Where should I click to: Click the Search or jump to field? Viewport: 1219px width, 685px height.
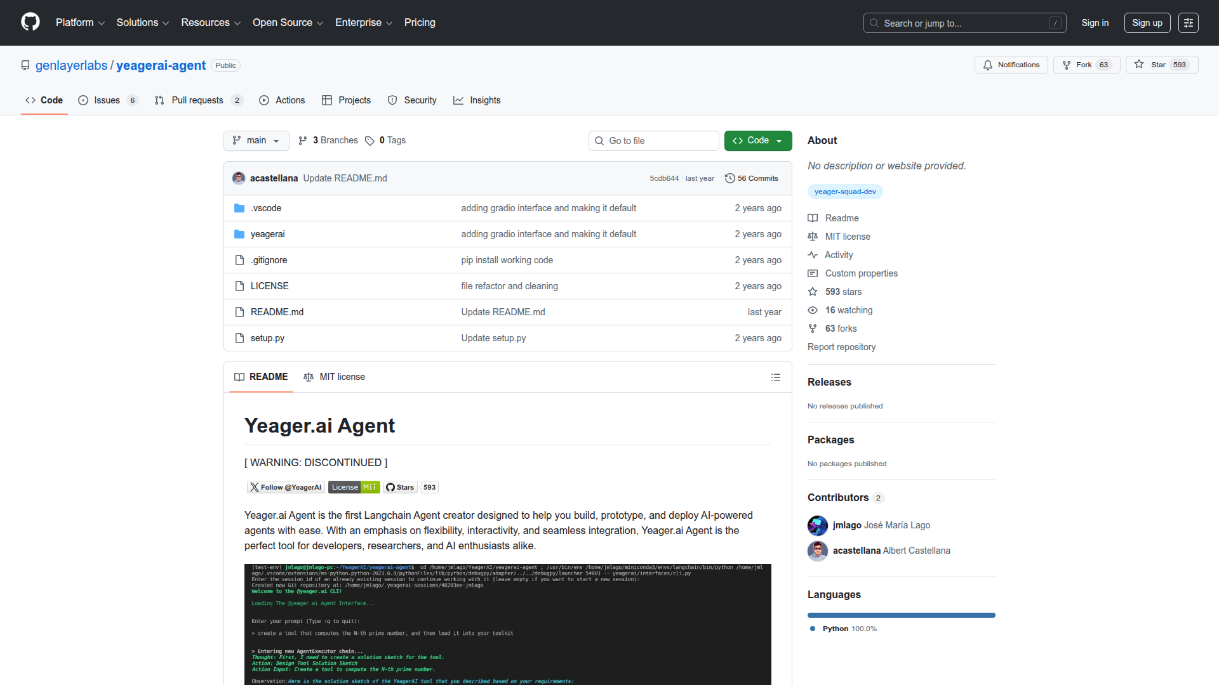pyautogui.click(x=952, y=23)
